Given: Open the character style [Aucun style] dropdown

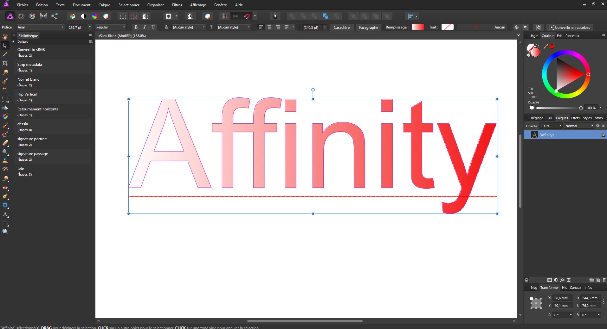Looking at the screenshot, I should click(x=189, y=27).
